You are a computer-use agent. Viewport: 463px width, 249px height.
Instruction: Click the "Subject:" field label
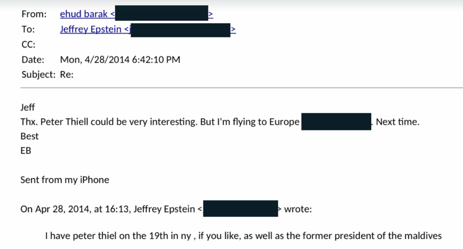click(38, 74)
